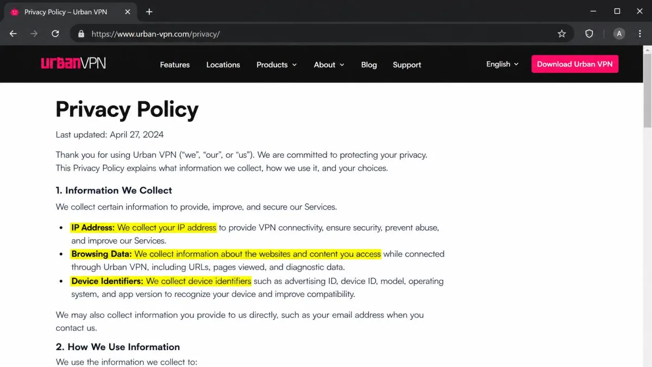Click the highlighted Device Identifiers text

[161, 281]
